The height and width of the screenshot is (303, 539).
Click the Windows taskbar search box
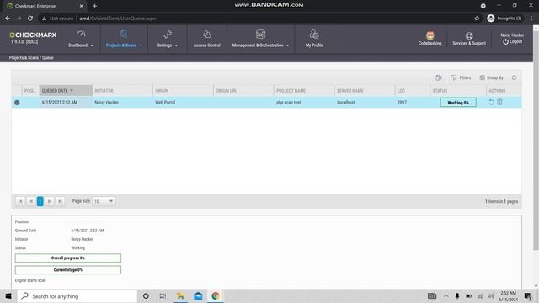[x=77, y=295]
